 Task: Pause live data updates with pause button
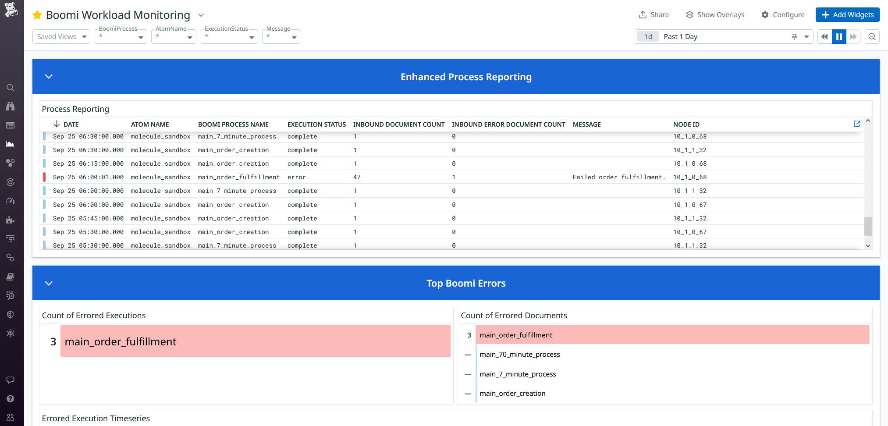tap(838, 36)
